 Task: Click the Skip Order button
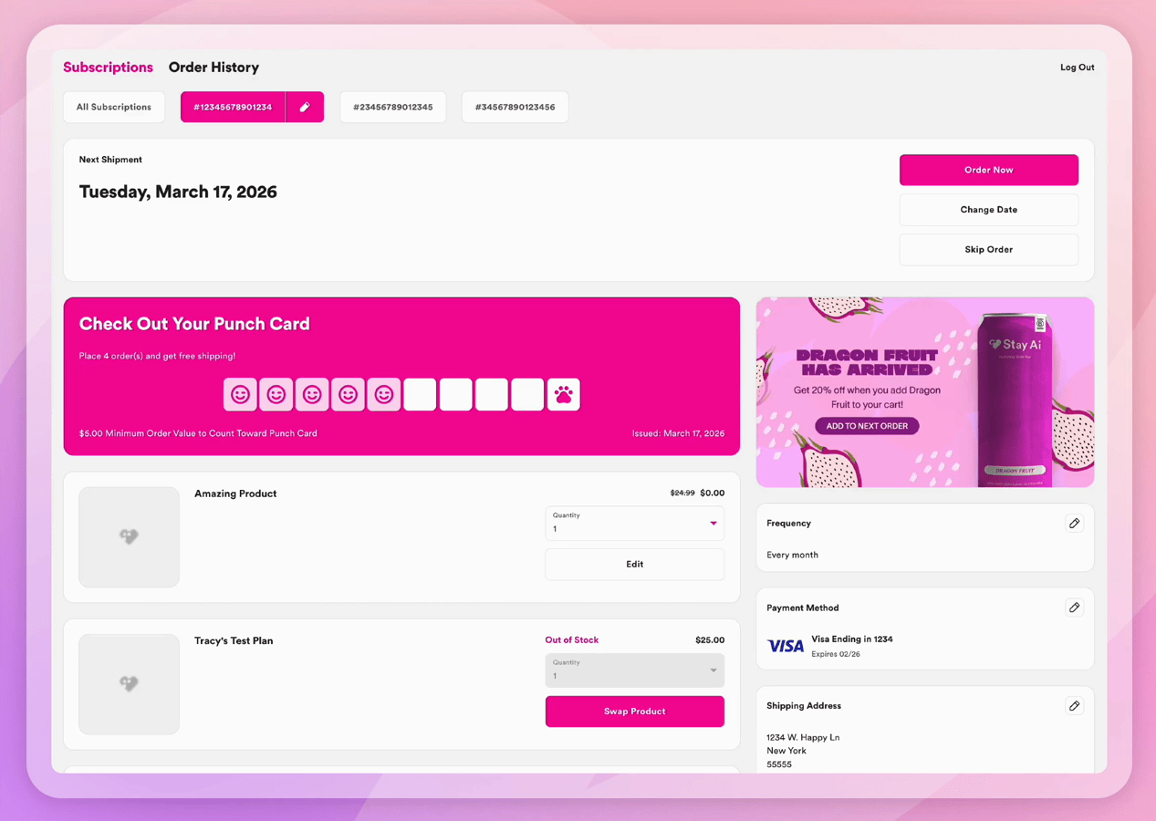pyautogui.click(x=988, y=249)
